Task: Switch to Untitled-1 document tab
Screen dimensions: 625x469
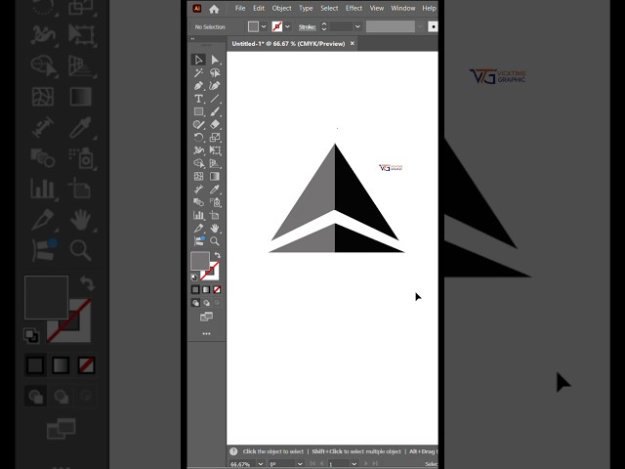Action: coord(288,44)
